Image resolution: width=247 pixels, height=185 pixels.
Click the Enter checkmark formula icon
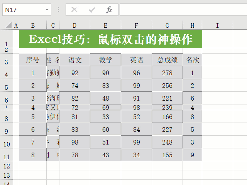click(x=92, y=10)
